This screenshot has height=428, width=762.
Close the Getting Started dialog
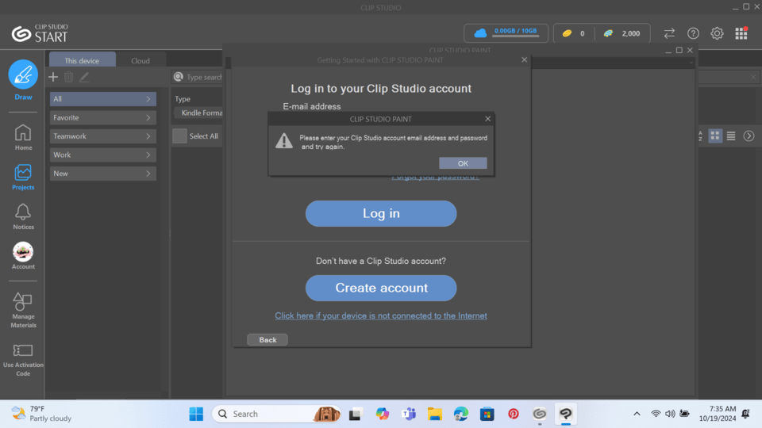pos(524,59)
